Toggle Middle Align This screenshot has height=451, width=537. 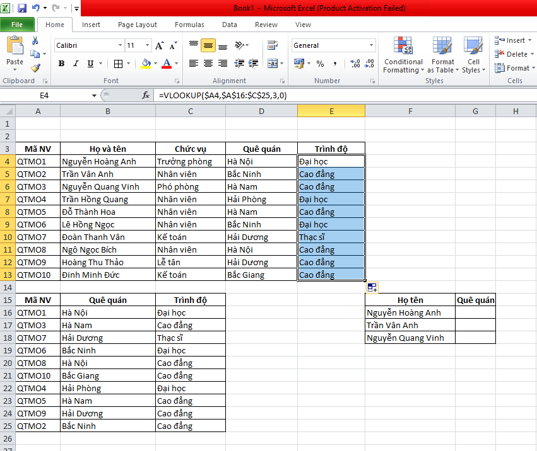tap(208, 45)
